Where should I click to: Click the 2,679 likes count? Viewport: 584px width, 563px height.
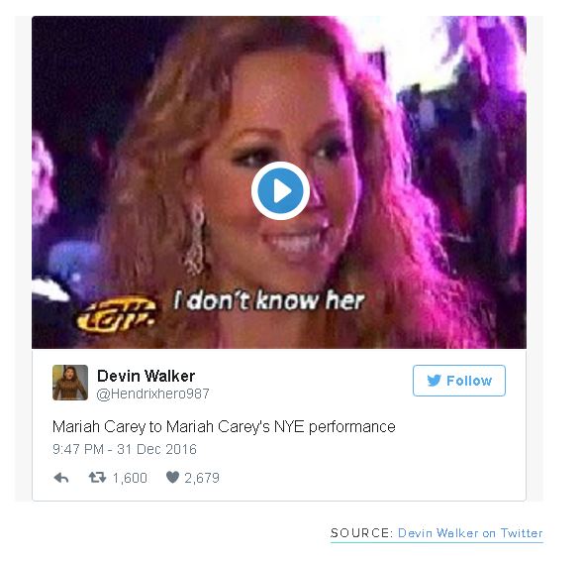[202, 478]
